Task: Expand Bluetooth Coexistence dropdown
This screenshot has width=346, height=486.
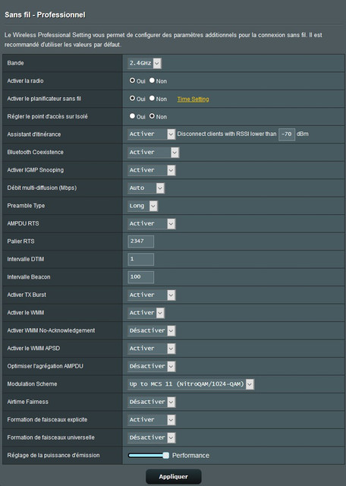Action: coord(153,152)
